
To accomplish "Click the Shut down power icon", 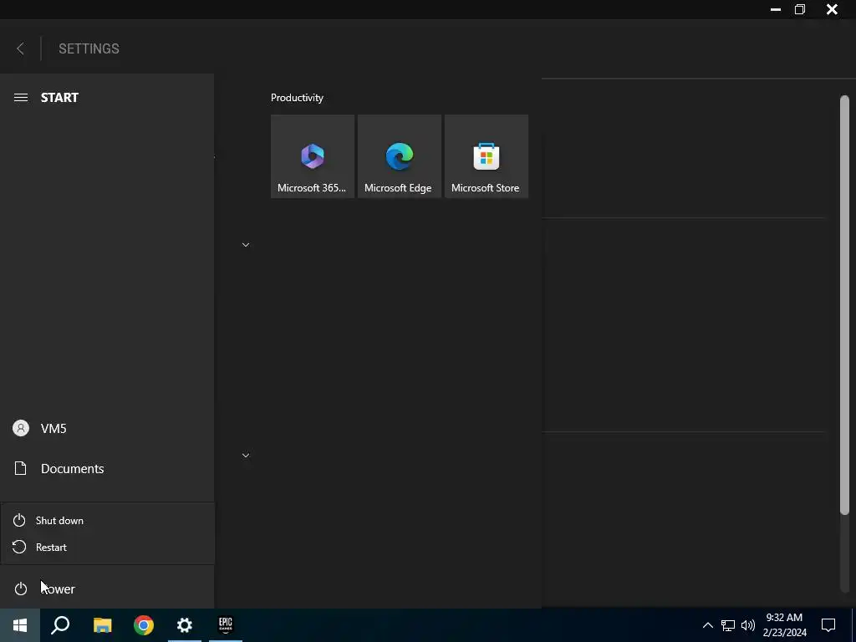I will click(19, 520).
